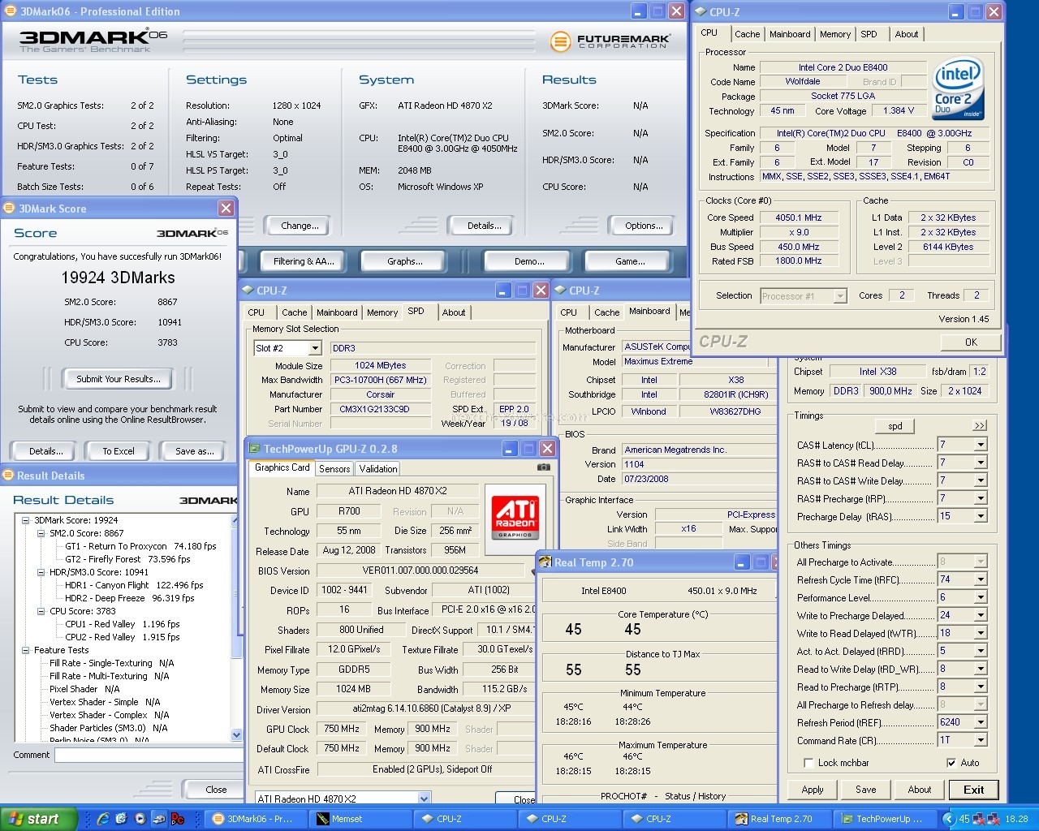Switch to TechPowerUp in the taskbar
The image size is (1039, 831).
(884, 819)
